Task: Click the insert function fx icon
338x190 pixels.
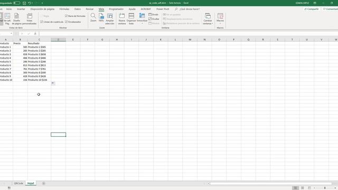Action: [35, 34]
